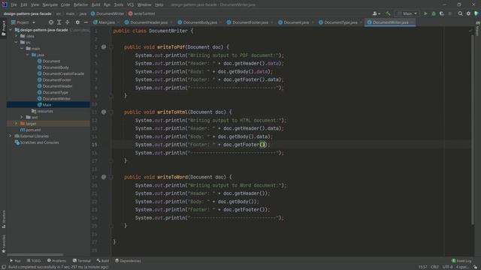This screenshot has width=481, height=270.
Task: Click the user account icon in toolbar
Action: click(377, 13)
